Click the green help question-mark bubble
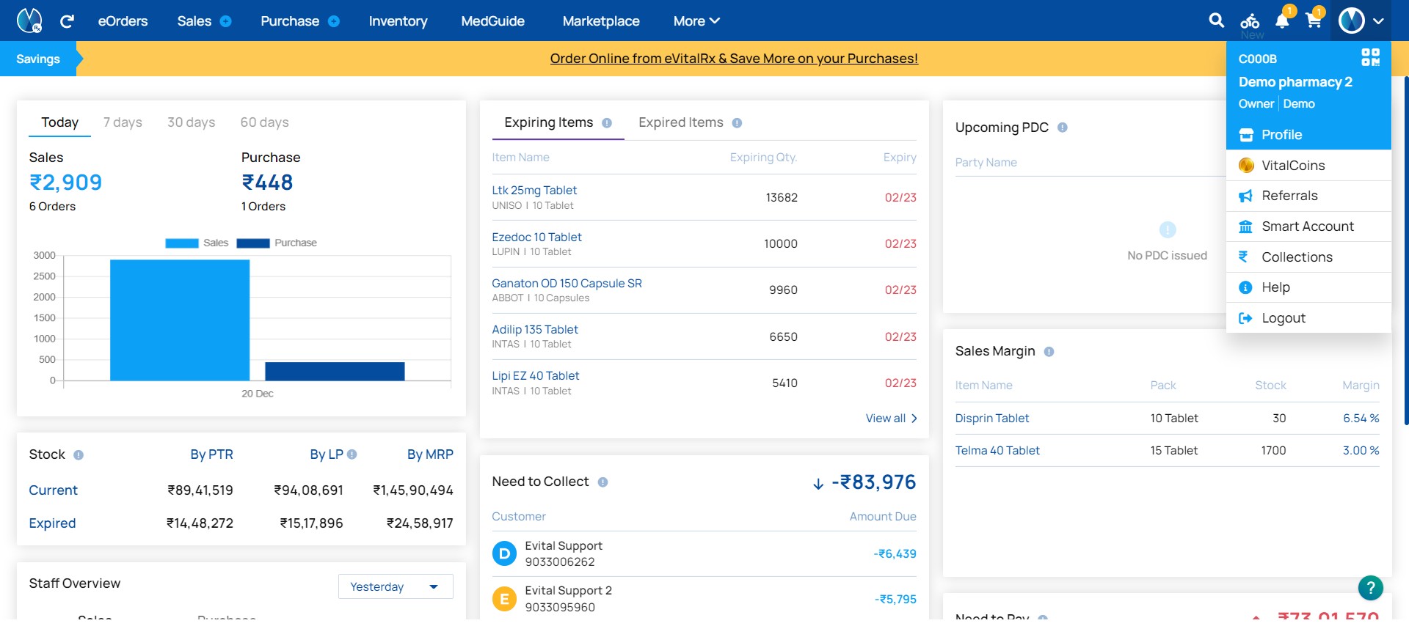Image resolution: width=1409 pixels, height=626 pixels. [1370, 587]
